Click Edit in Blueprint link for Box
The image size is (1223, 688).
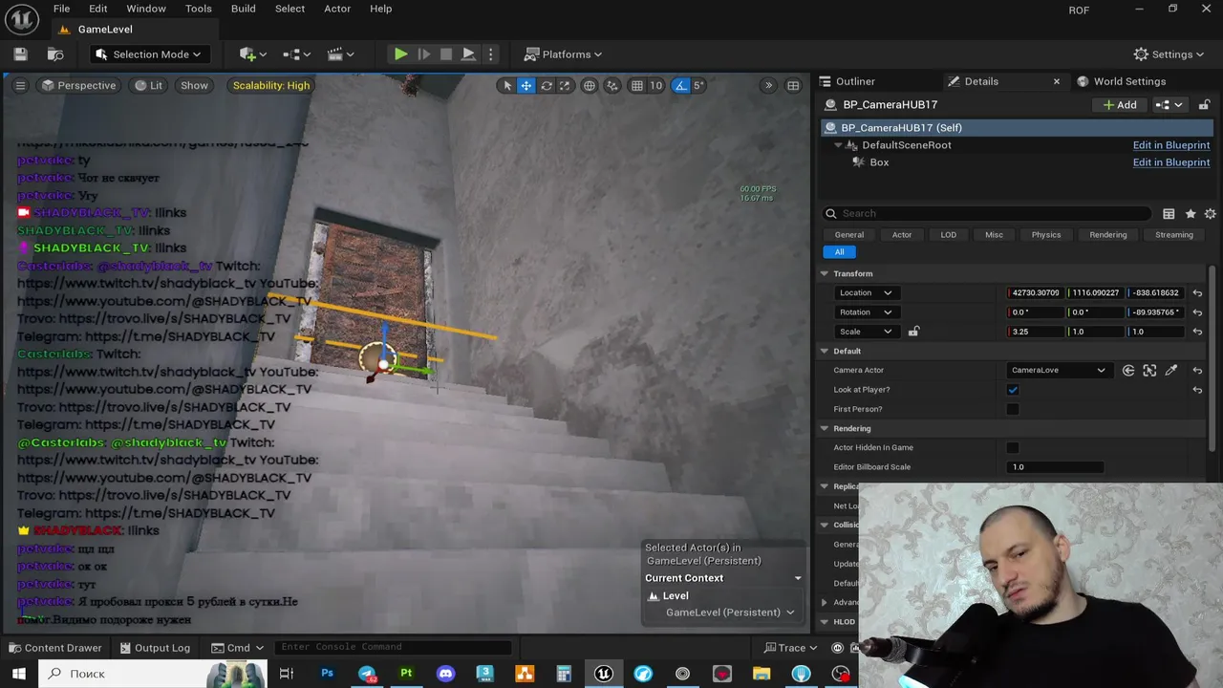pyautogui.click(x=1171, y=162)
